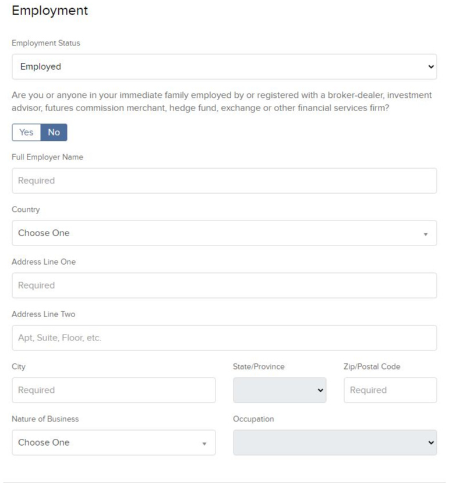
Task: Click the Occupation chevron arrow
Action: tap(431, 443)
